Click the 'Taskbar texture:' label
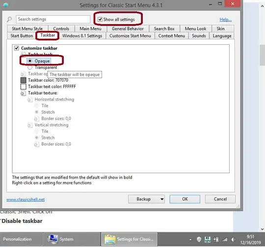This screenshot has width=265, height=247. pos(43,93)
